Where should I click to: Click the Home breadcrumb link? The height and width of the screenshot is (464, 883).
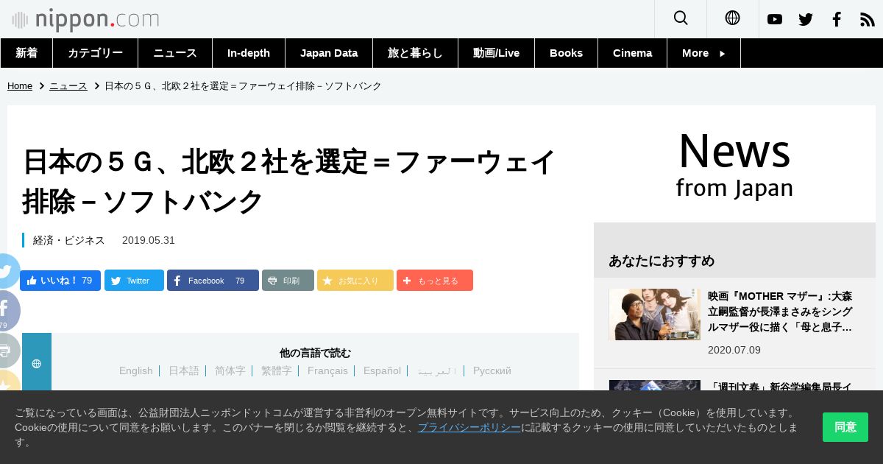tap(20, 86)
